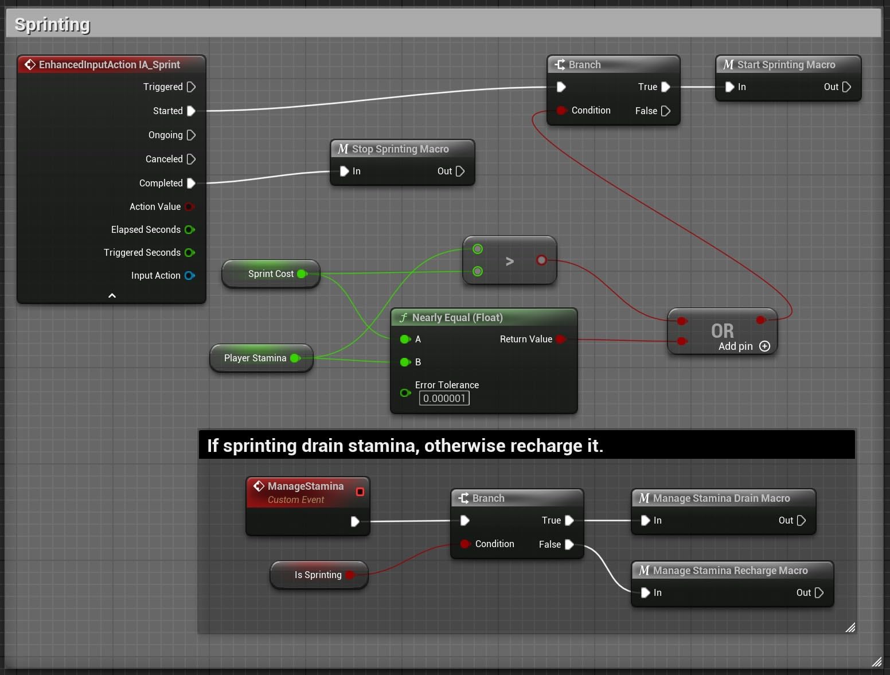Image resolution: width=890 pixels, height=675 pixels.
Task: Click the Manage Stamina Recharge Macro In pin
Action: 645,592
